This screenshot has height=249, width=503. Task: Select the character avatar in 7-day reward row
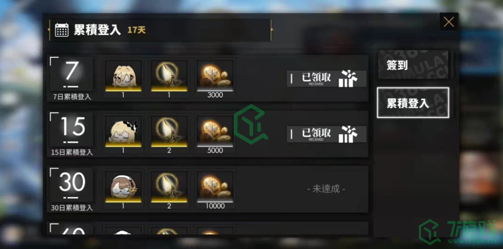[123, 75]
